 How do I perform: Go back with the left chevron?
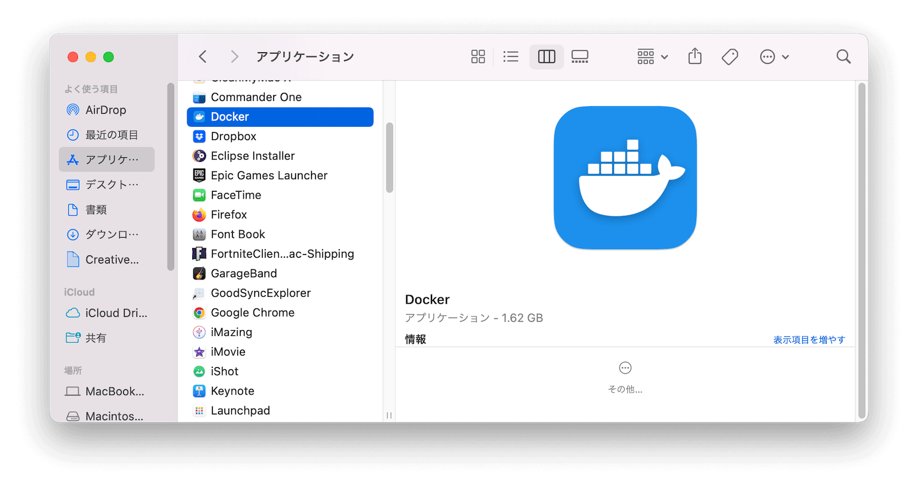[x=203, y=56]
